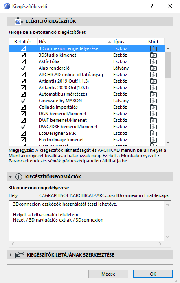Toggle DGN bemenet/kimenet checkbox

(x=23, y=114)
